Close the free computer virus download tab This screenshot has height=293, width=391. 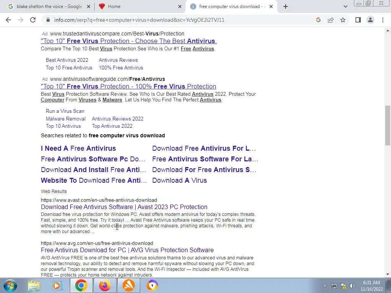tap(271, 6)
